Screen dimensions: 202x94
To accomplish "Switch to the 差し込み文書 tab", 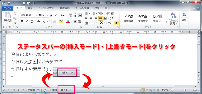I will [x=82, y=8].
